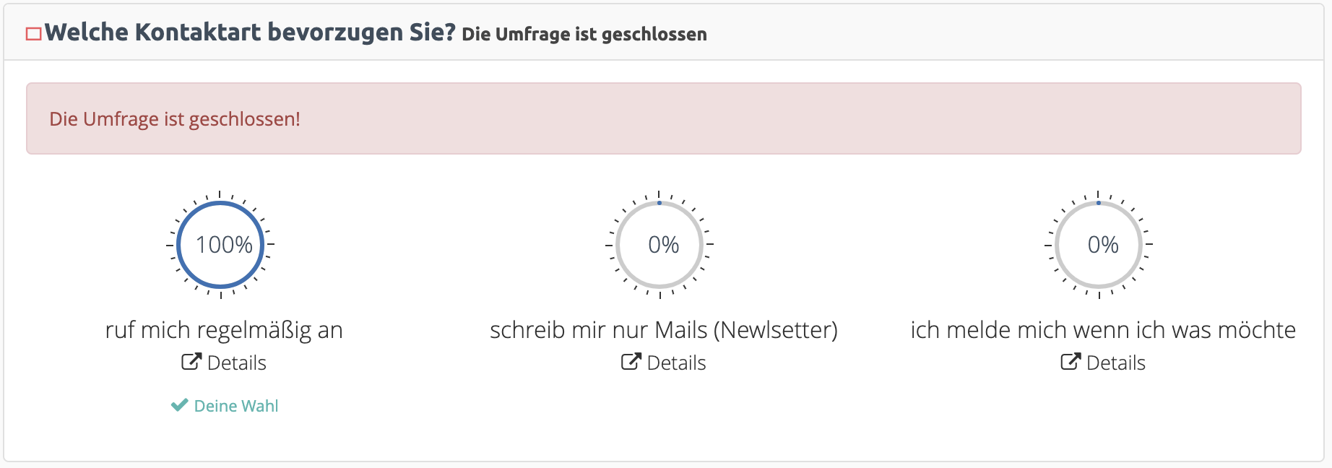Select 'ich melde mich wenn ich was möchte' label
This screenshot has width=1332, height=468.
tap(1103, 330)
